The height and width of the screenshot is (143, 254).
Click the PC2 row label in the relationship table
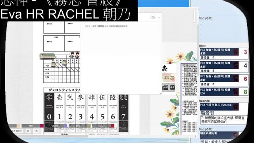(x=47, y=70)
